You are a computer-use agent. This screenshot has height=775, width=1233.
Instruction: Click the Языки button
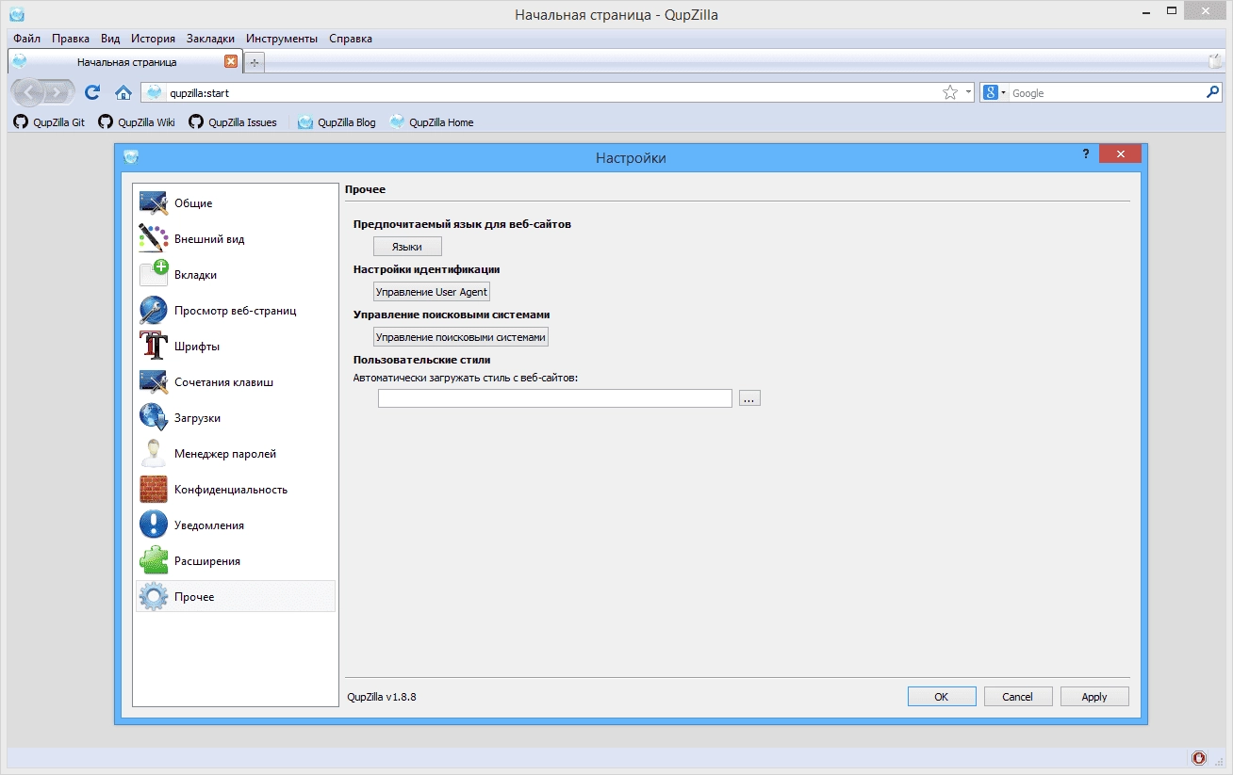click(x=407, y=247)
